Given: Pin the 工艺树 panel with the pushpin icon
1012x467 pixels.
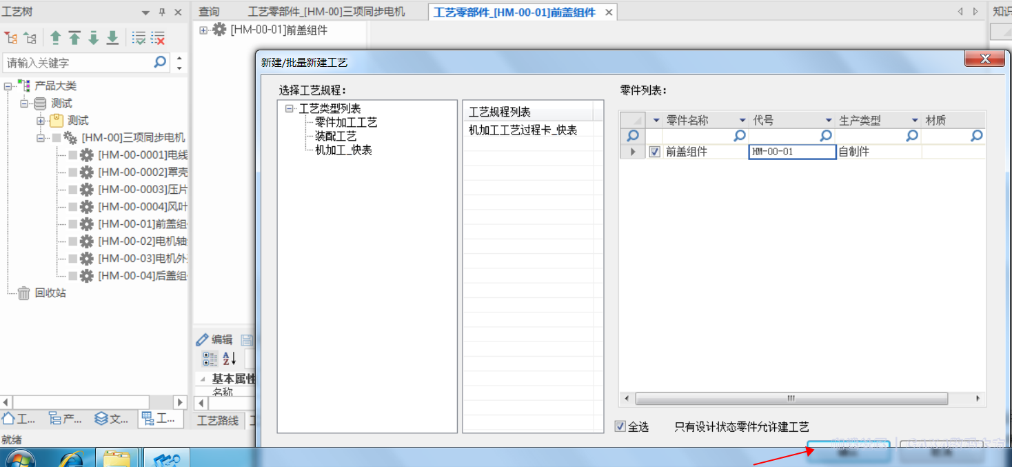Looking at the screenshot, I should pos(163,12).
